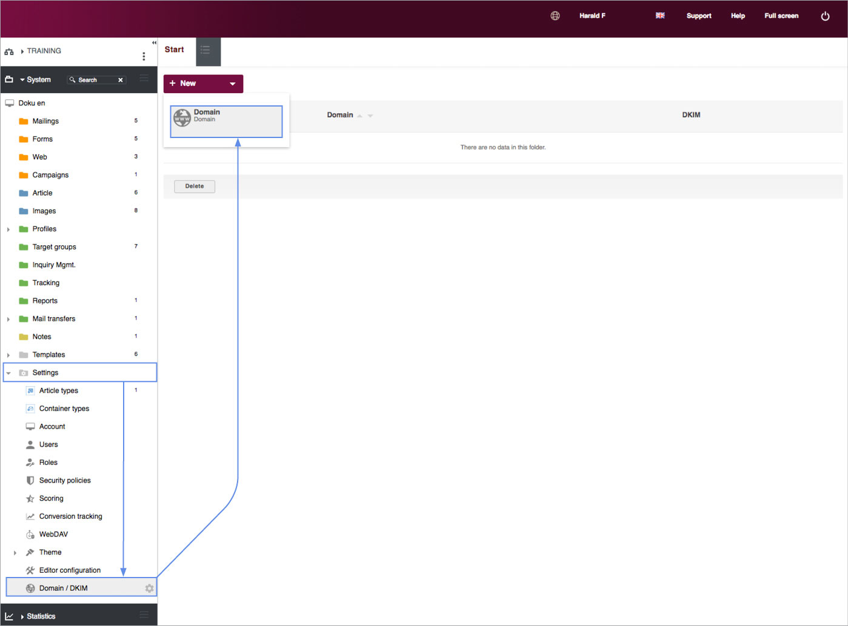Open the New button dropdown arrow
The image size is (848, 626).
232,84
